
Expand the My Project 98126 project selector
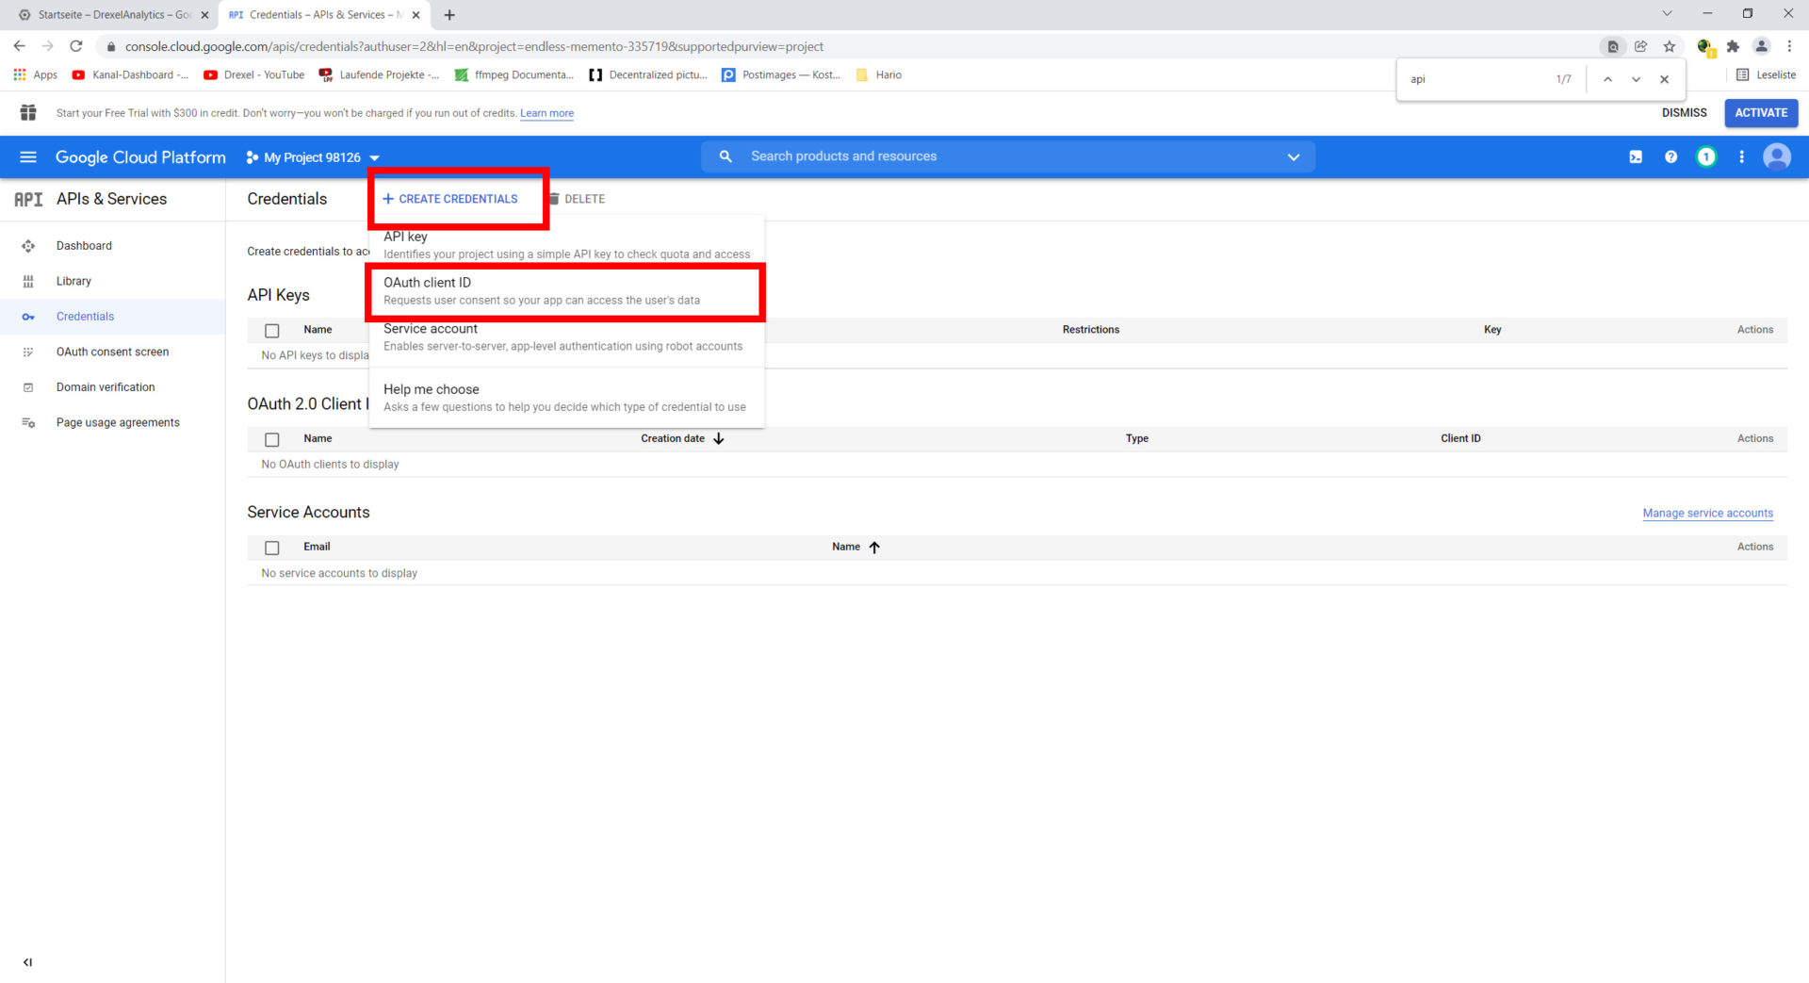tap(313, 157)
